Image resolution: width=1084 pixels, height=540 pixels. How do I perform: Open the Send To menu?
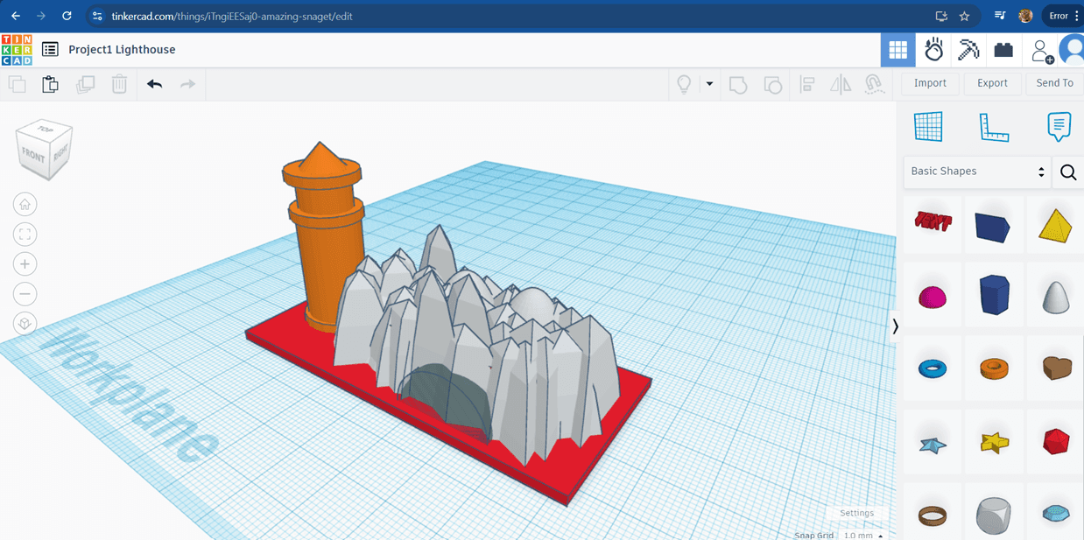click(1054, 83)
